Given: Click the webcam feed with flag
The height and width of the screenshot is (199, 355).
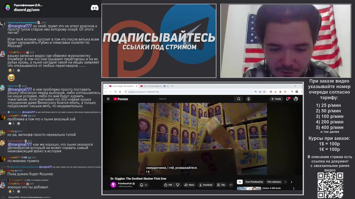Looking at the screenshot, I should click(x=286, y=41).
